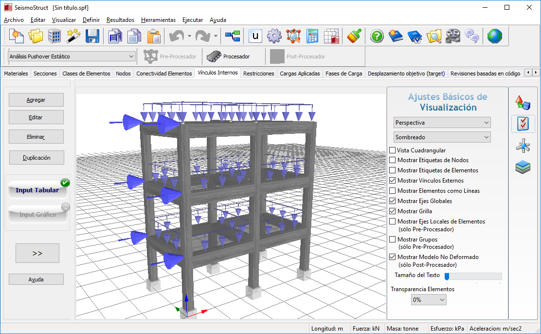Click the Save project floppy disk icon
The width and height of the screenshot is (541, 334).
(92, 36)
